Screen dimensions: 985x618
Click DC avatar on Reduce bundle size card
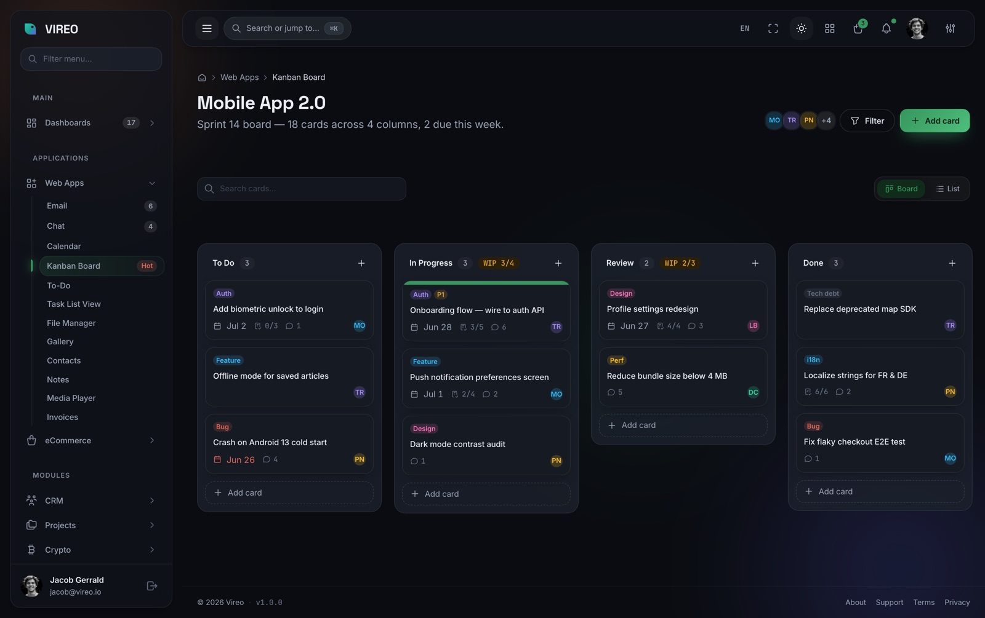754,392
